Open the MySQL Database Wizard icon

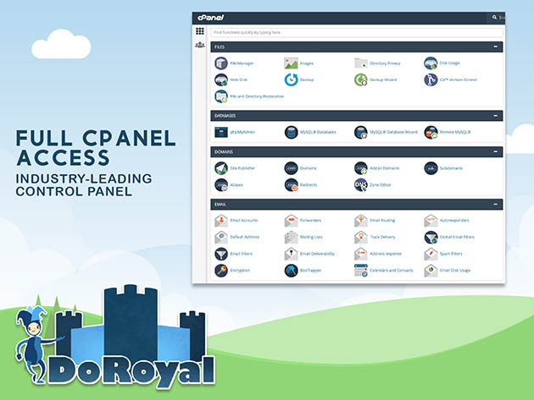pos(360,132)
